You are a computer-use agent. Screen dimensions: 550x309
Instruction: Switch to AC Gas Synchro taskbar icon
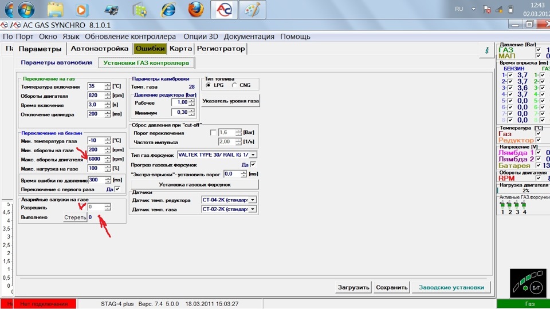(224, 10)
